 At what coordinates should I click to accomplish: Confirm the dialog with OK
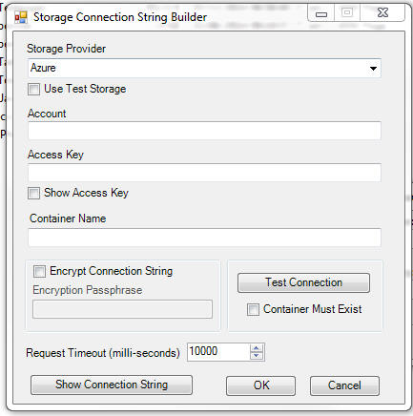pyautogui.click(x=261, y=385)
